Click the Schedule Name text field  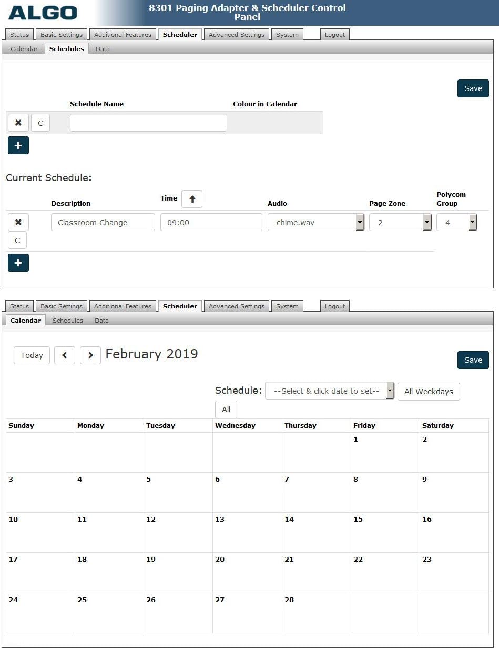(148, 123)
